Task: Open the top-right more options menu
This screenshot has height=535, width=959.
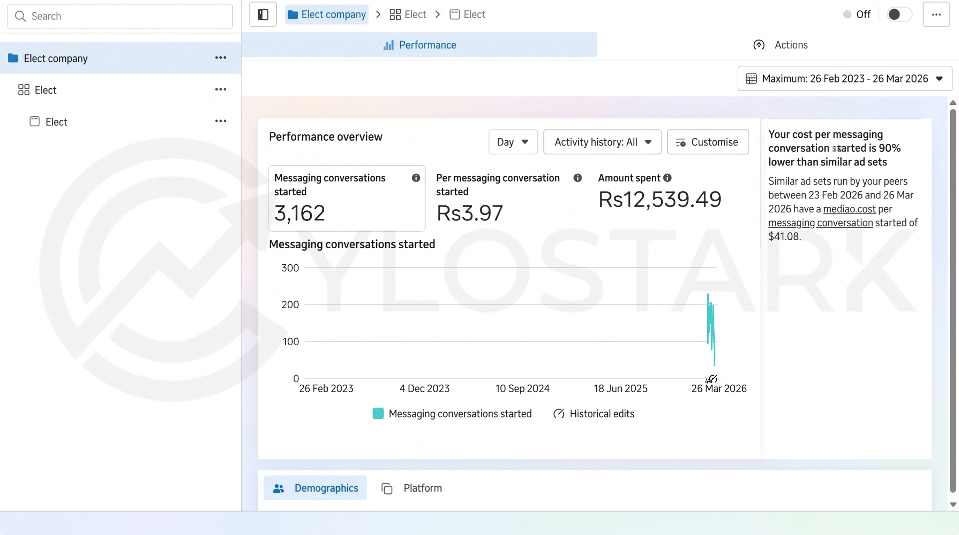Action: [x=936, y=14]
